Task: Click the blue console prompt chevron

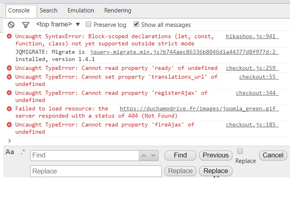Action: click(x=10, y=140)
